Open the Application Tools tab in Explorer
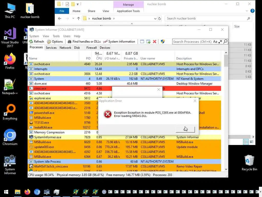The image size is (262, 197). (x=128, y=11)
